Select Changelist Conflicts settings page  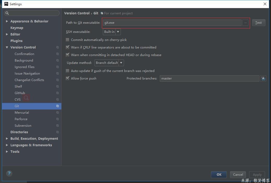30,80
